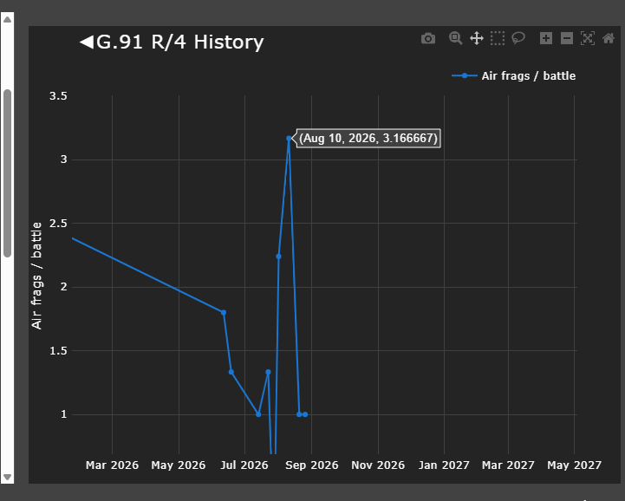Image resolution: width=625 pixels, height=501 pixels.
Task: Zoom out with the minus icon
Action: [566, 39]
